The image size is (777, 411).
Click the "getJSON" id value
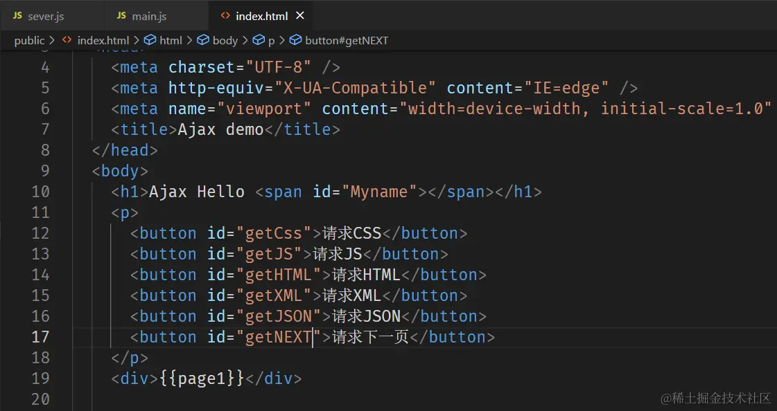279,316
